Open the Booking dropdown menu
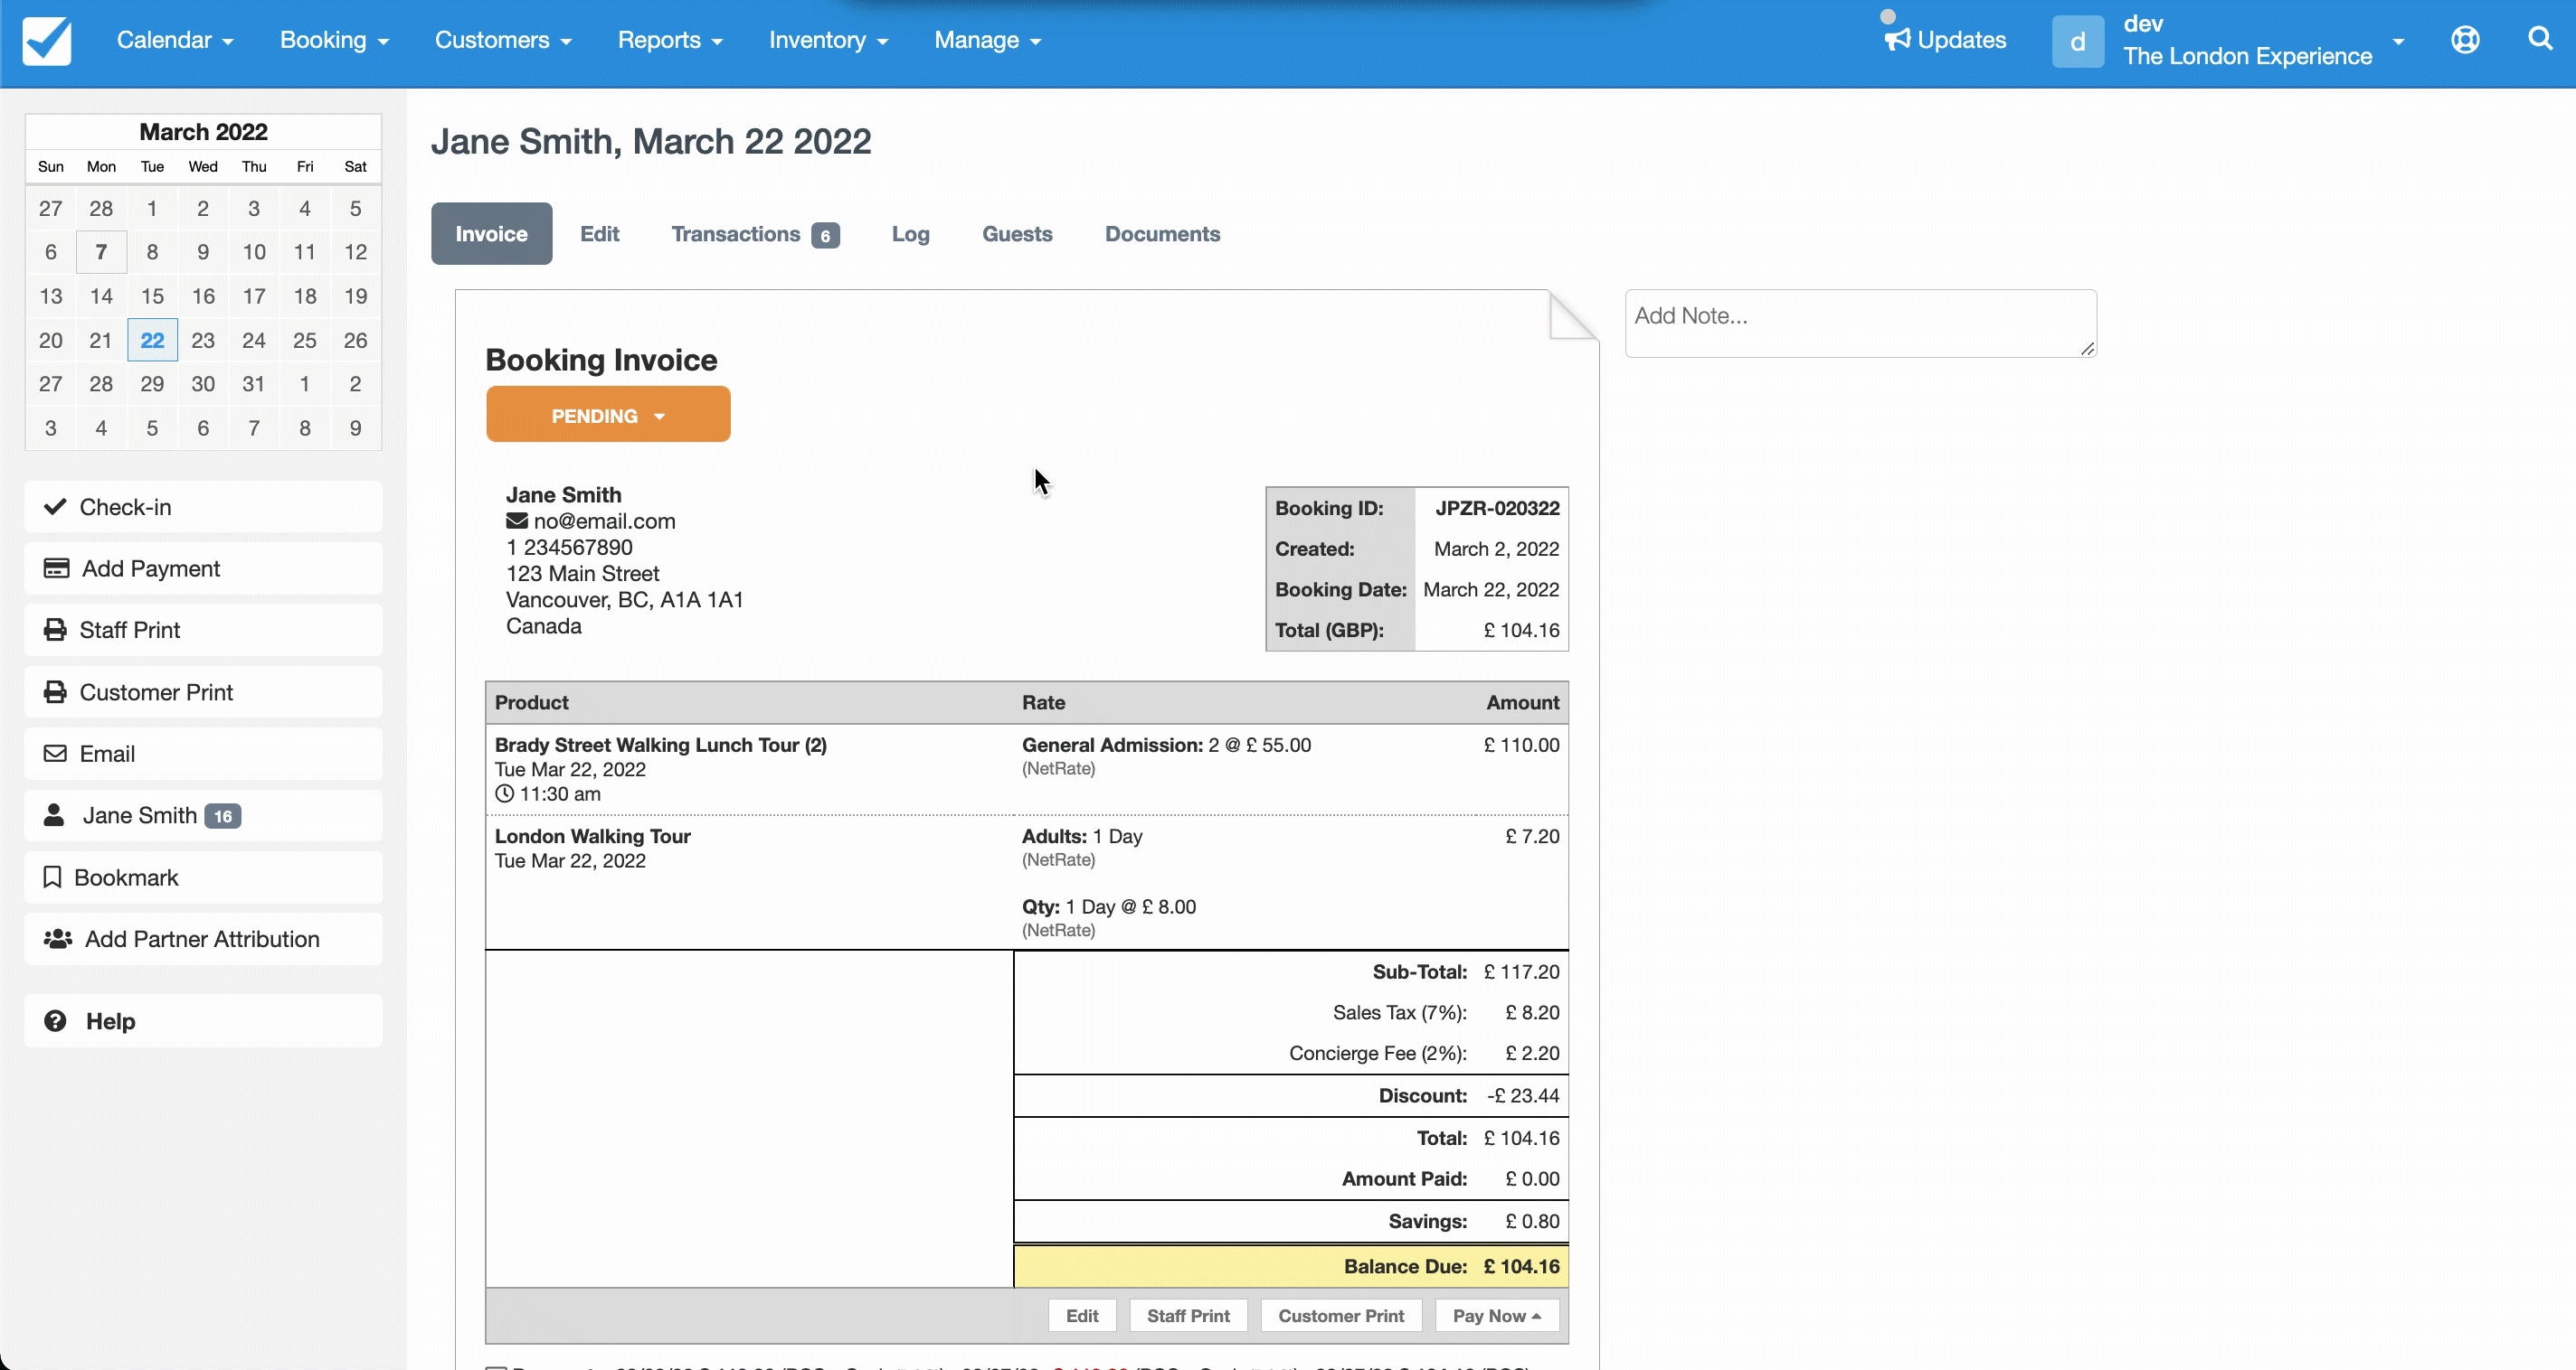This screenshot has height=1370, width=2576. (x=334, y=40)
